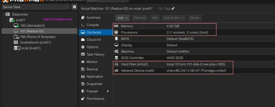275x107 pixels.
Task: Select 786 (Rocky-9-Template) in tree
Action: pos(39,37)
